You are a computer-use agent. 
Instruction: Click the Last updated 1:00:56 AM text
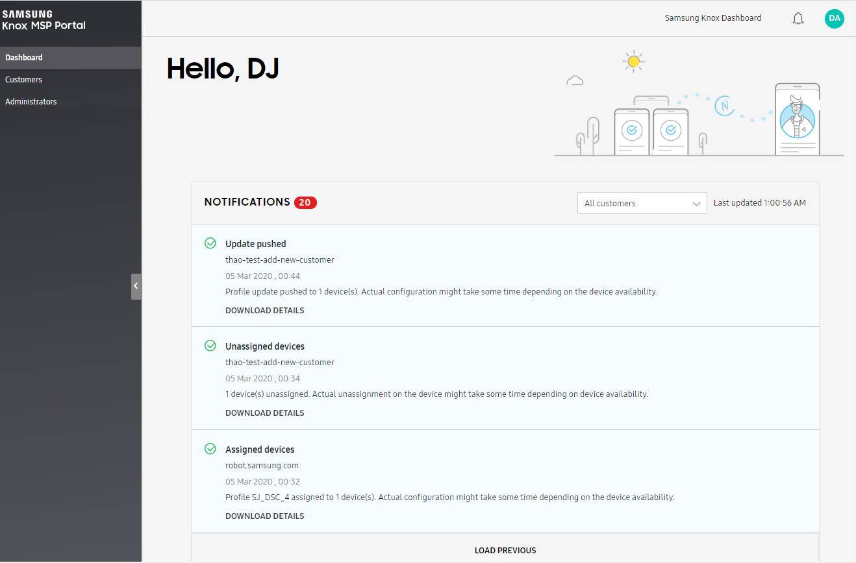coord(759,203)
